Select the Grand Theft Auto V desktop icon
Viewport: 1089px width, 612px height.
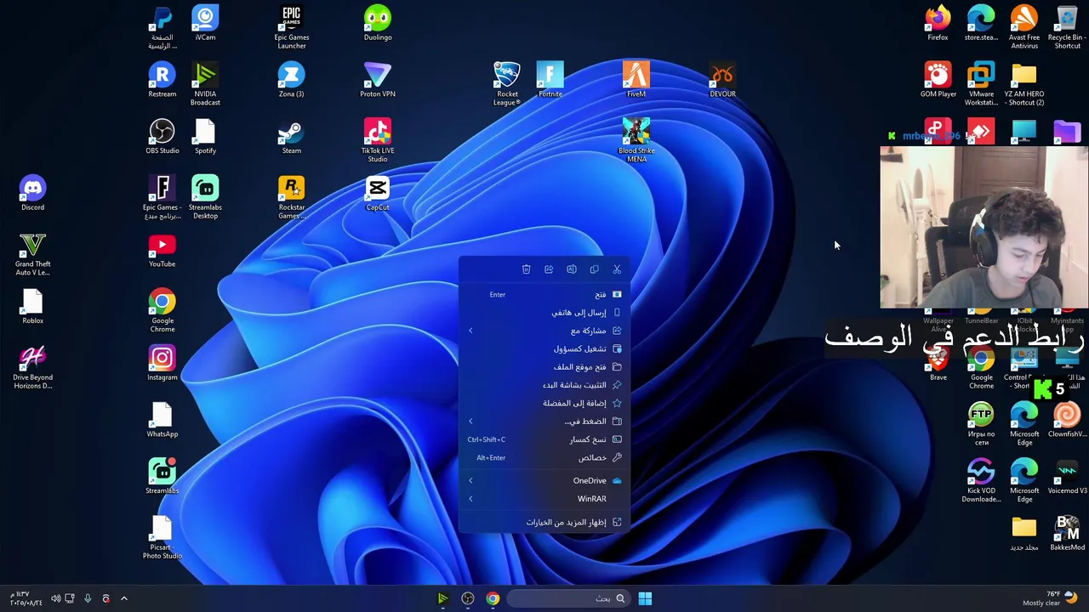[32, 254]
